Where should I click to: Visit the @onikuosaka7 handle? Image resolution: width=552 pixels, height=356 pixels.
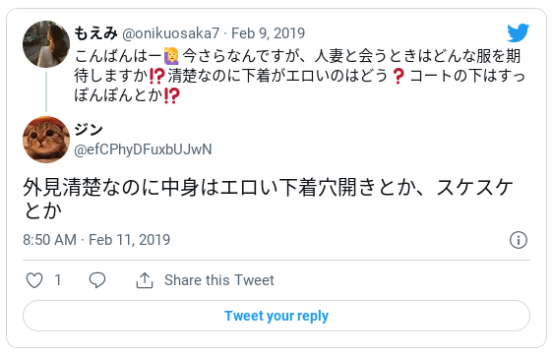click(x=171, y=33)
